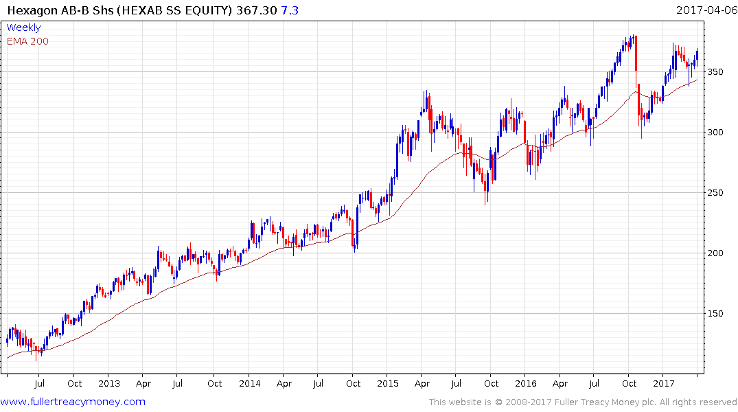Select the last price value 367.30
The width and height of the screenshot is (738, 412).
tap(257, 10)
